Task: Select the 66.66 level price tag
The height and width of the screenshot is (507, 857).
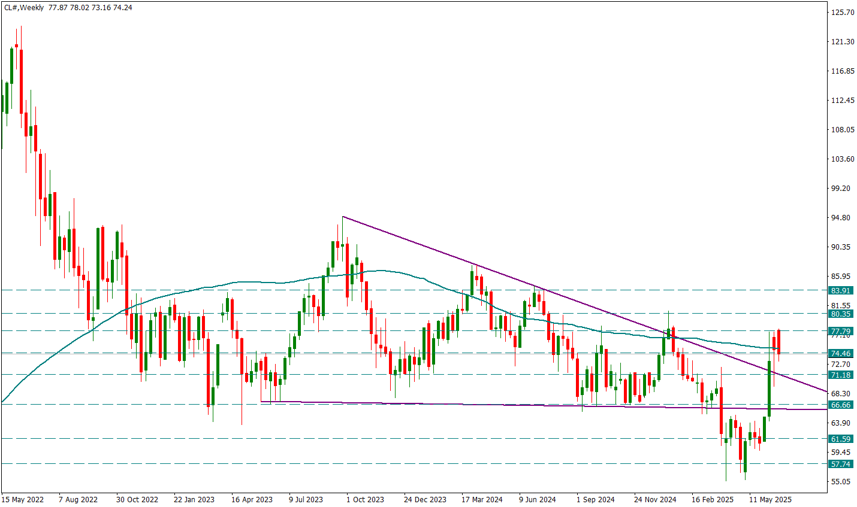Action: point(841,405)
